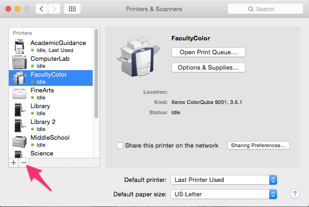Show all preferences grid button
The image size is (309, 207).
click(73, 9)
